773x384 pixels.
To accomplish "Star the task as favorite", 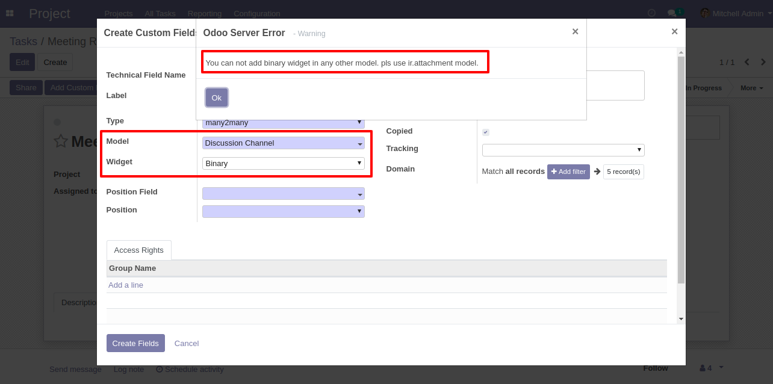I will coord(61,141).
